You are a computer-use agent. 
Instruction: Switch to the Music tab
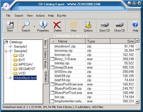pos(45,65)
